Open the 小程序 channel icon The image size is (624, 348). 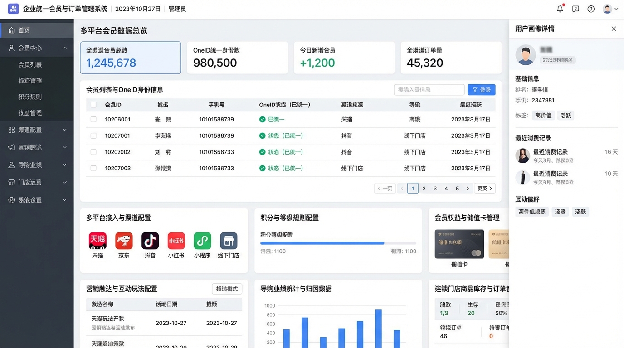click(x=202, y=241)
